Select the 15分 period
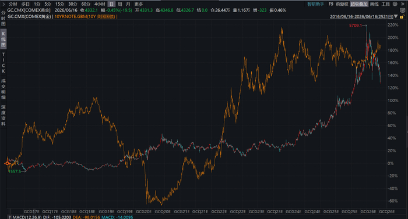 [x=59, y=4]
